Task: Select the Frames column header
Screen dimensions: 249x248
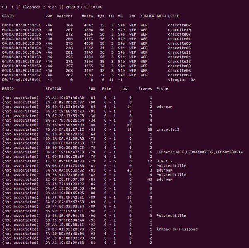Action: [145, 88]
